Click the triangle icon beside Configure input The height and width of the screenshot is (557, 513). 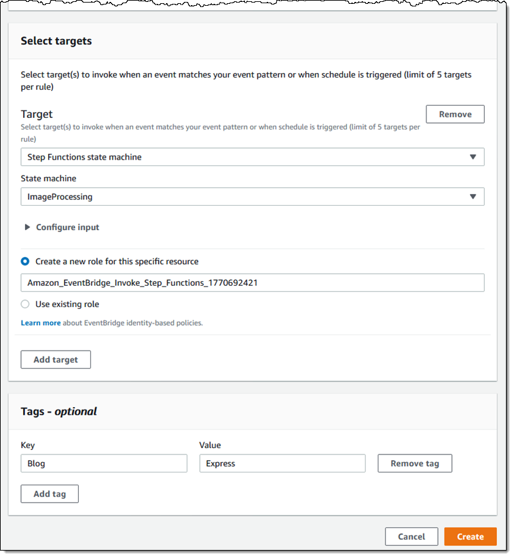[x=28, y=227]
